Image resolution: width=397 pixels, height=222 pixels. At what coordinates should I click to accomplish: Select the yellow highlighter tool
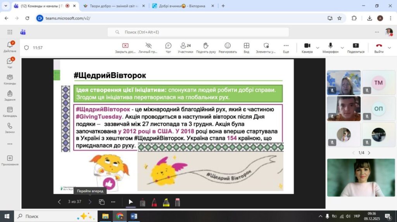point(166,202)
